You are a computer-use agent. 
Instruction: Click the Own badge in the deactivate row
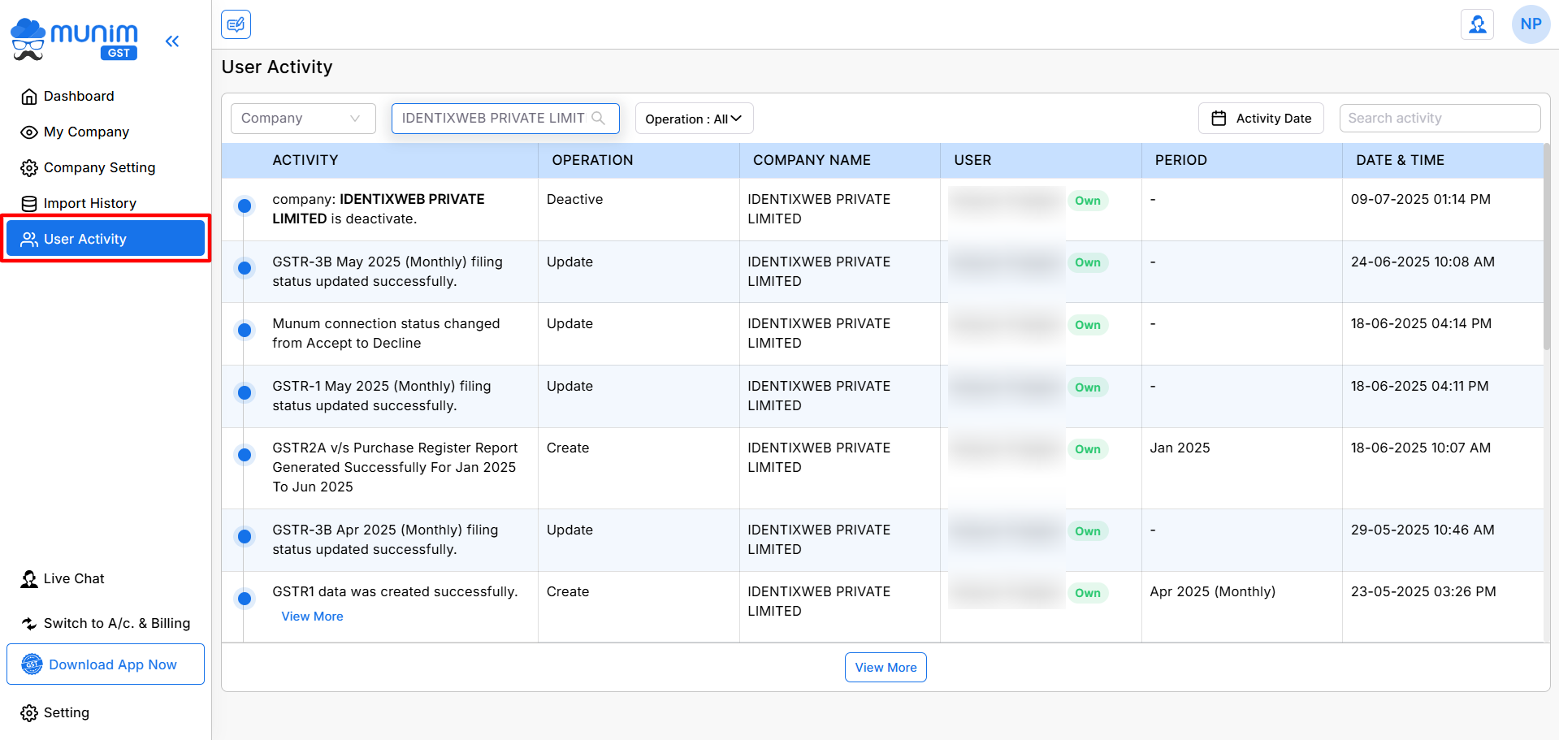tap(1088, 201)
